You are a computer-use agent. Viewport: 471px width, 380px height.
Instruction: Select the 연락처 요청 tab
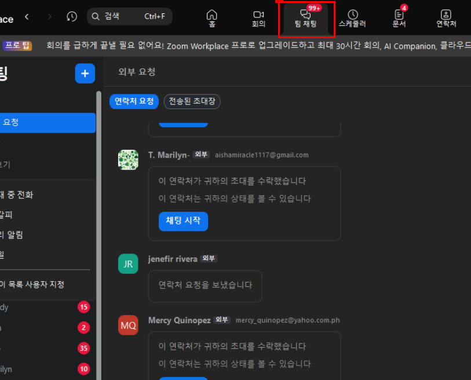[x=134, y=102]
